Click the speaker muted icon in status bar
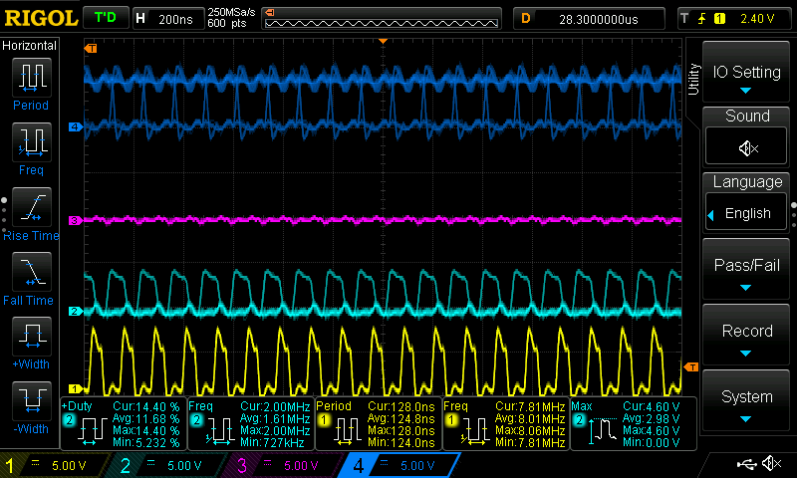Screen dimensions: 797x478 click(x=771, y=463)
